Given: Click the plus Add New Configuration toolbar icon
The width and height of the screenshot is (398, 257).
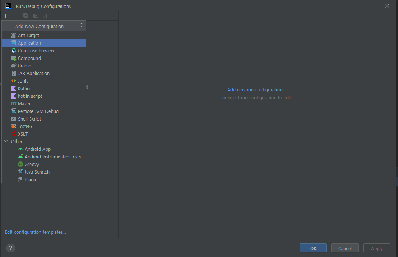Looking at the screenshot, I should pyautogui.click(x=6, y=16).
